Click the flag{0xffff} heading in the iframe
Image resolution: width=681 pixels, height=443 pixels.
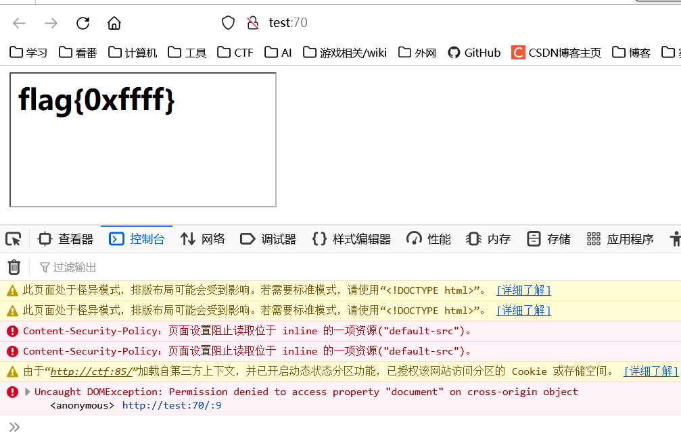coord(97,100)
